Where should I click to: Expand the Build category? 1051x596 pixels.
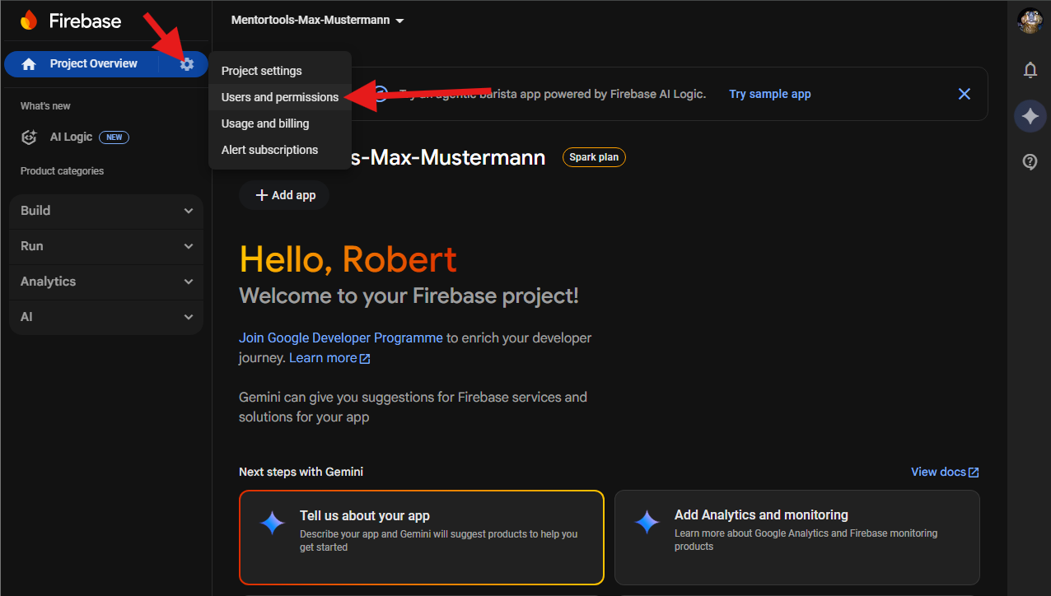[106, 211]
